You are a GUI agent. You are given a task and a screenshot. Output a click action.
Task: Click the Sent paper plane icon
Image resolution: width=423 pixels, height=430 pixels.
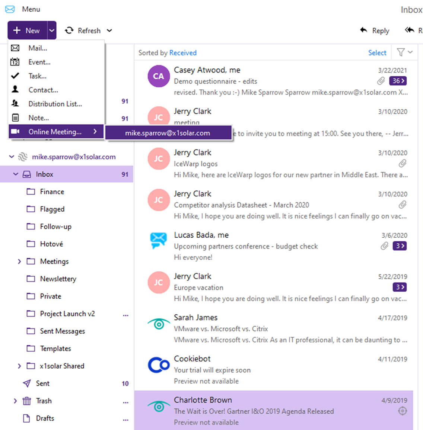click(x=27, y=384)
